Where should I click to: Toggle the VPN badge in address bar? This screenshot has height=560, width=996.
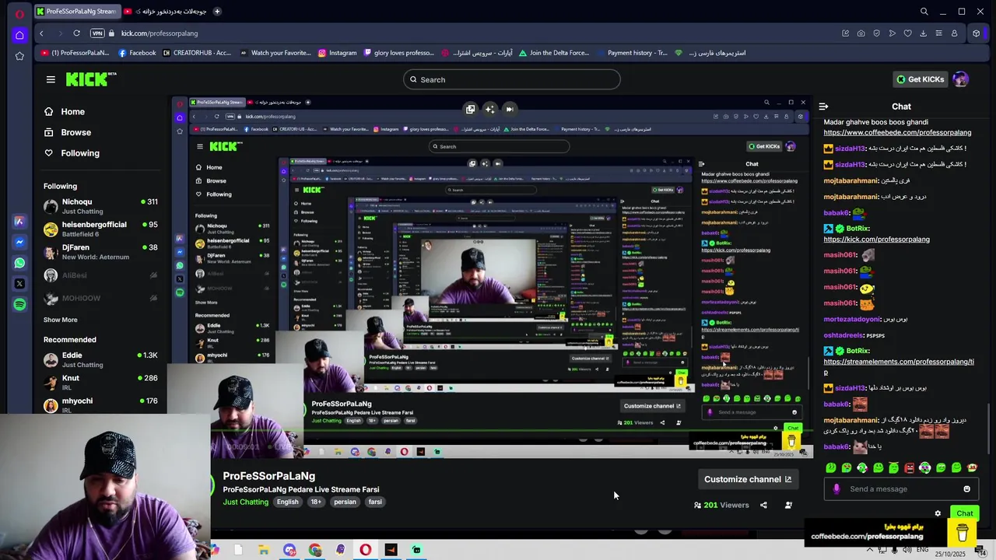tap(96, 33)
